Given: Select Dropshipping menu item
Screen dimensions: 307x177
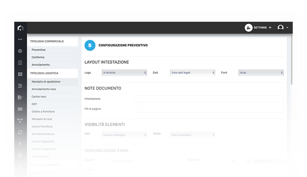Looking at the screenshot, I should point(52,156).
